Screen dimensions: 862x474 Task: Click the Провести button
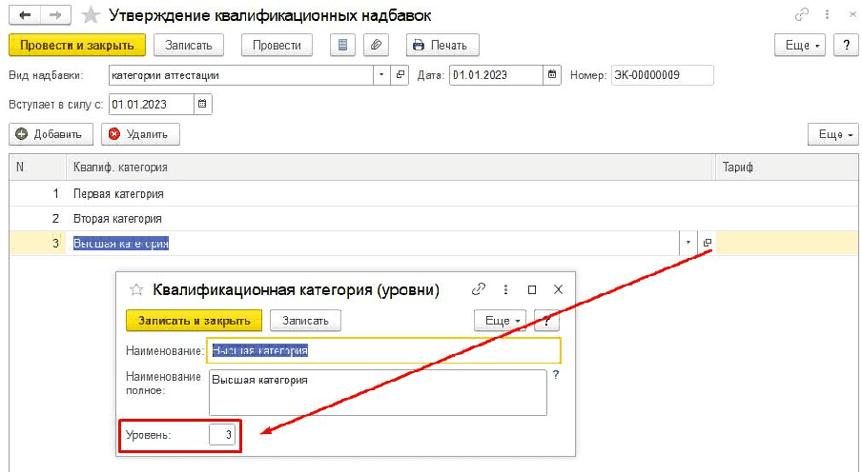(277, 45)
